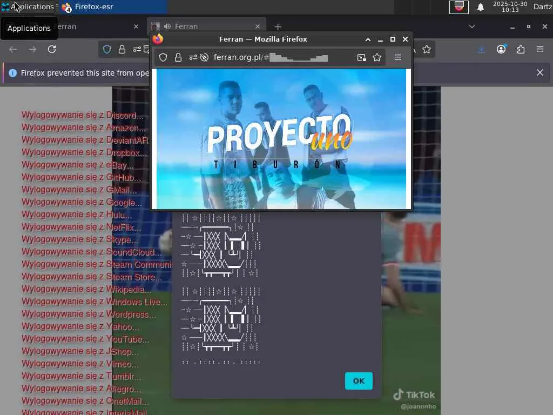Click 'Wylogowywanie się z Yahoo...' text

pos(80,326)
